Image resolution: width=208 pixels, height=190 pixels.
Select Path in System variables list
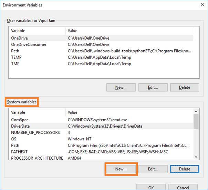tap(102, 146)
